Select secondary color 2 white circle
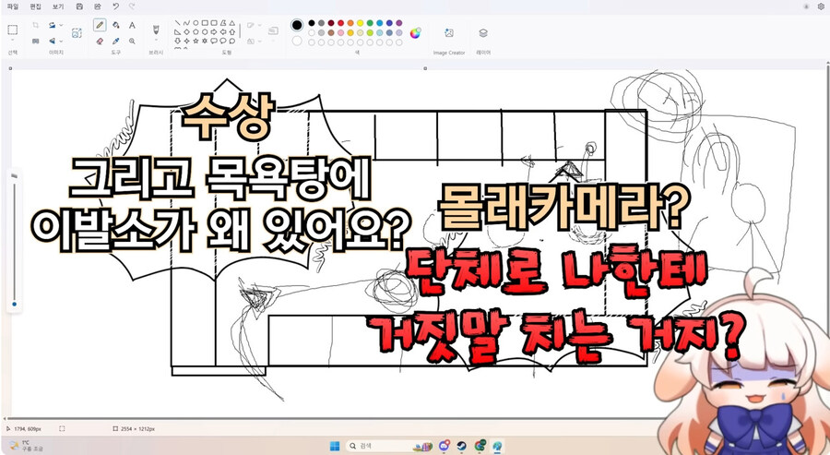The height and width of the screenshot is (455, 830). coord(297,41)
